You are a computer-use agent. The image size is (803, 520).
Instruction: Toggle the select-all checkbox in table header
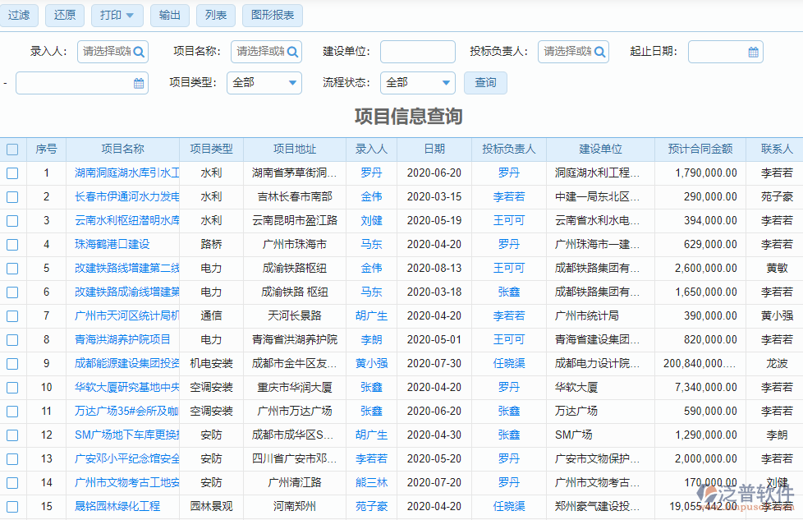11,149
